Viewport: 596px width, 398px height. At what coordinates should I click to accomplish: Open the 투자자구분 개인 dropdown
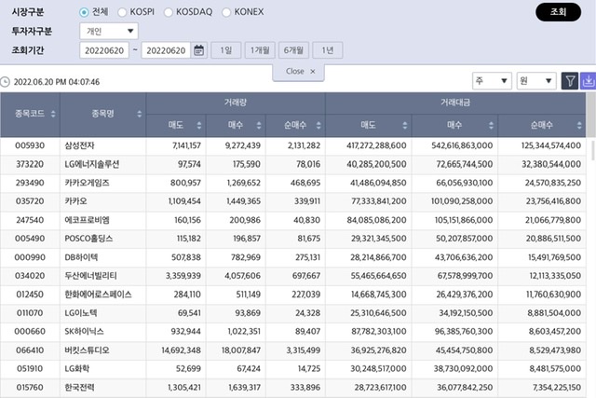click(x=110, y=31)
